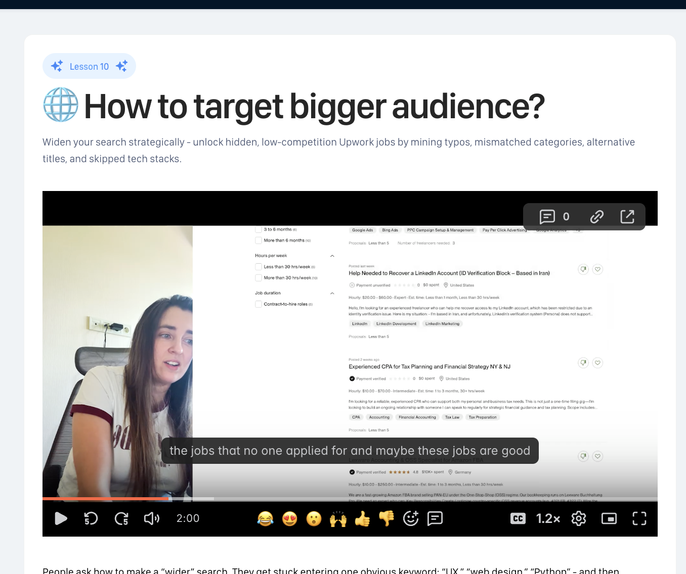Screen dimensions: 686x574
Task: Click the globe icon beside title
Action: click(x=61, y=105)
